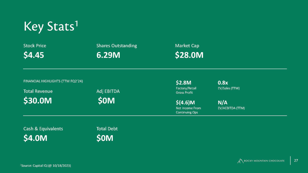Select the Key Stats slide title
The width and height of the screenshot is (308, 173).
click(x=50, y=26)
